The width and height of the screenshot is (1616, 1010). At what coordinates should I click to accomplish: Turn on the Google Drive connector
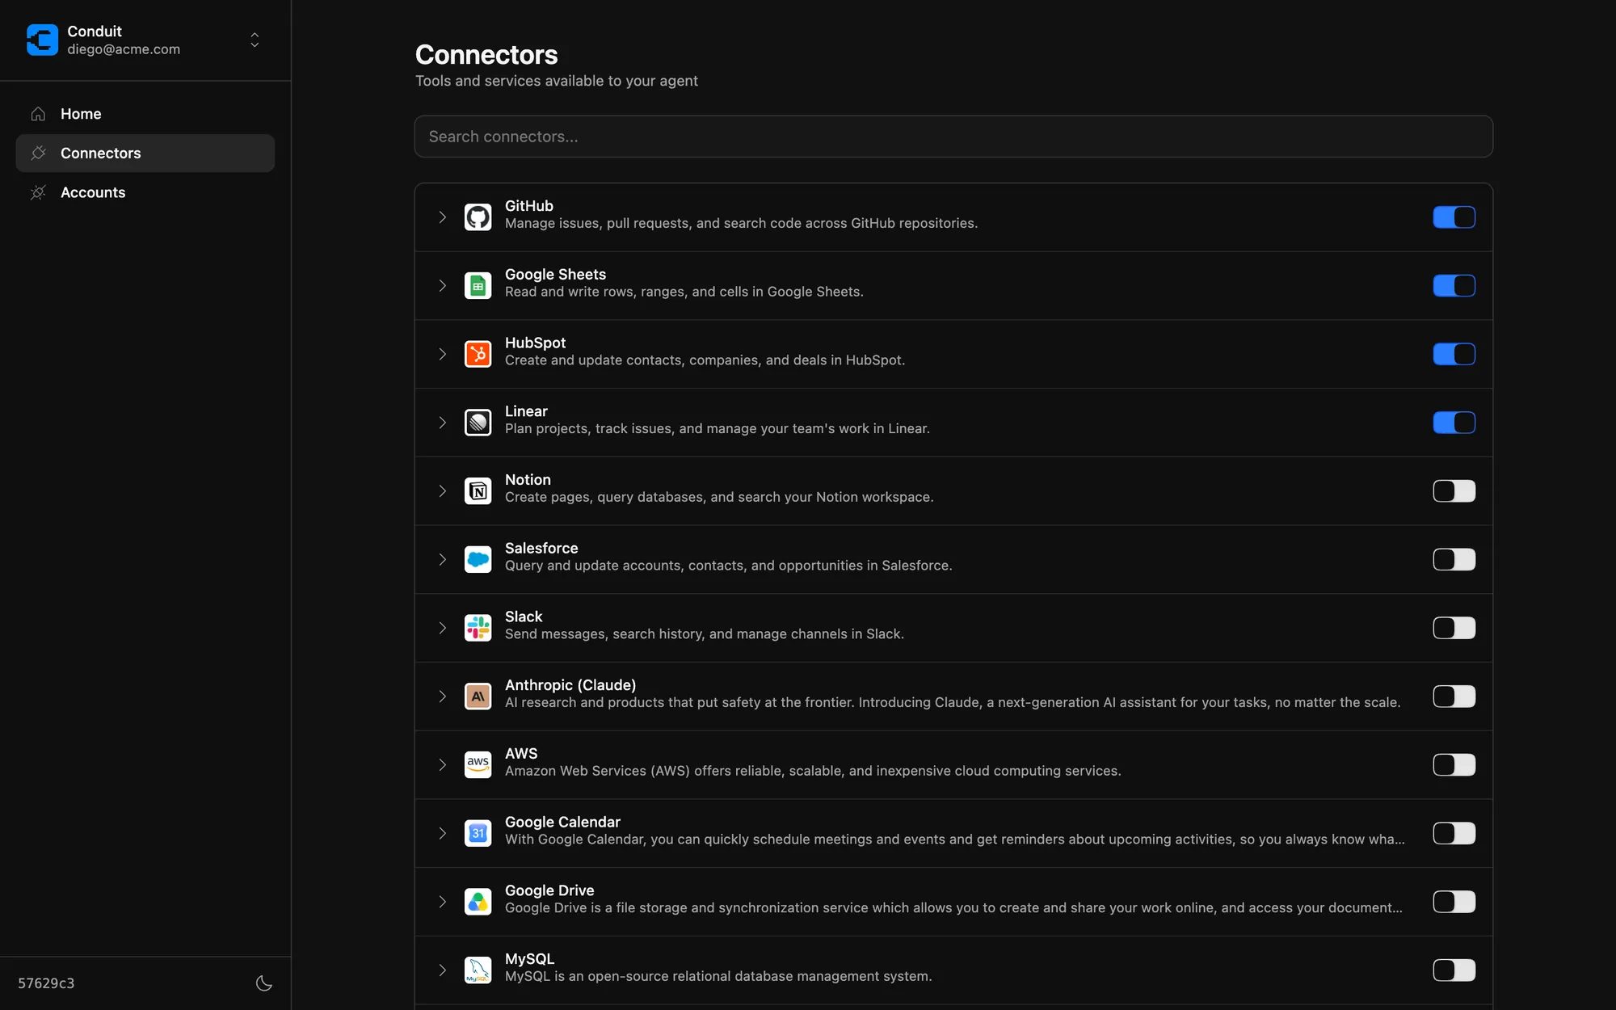[x=1454, y=902]
